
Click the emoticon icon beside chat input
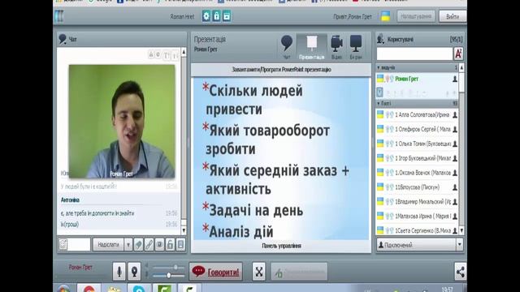[63, 245]
